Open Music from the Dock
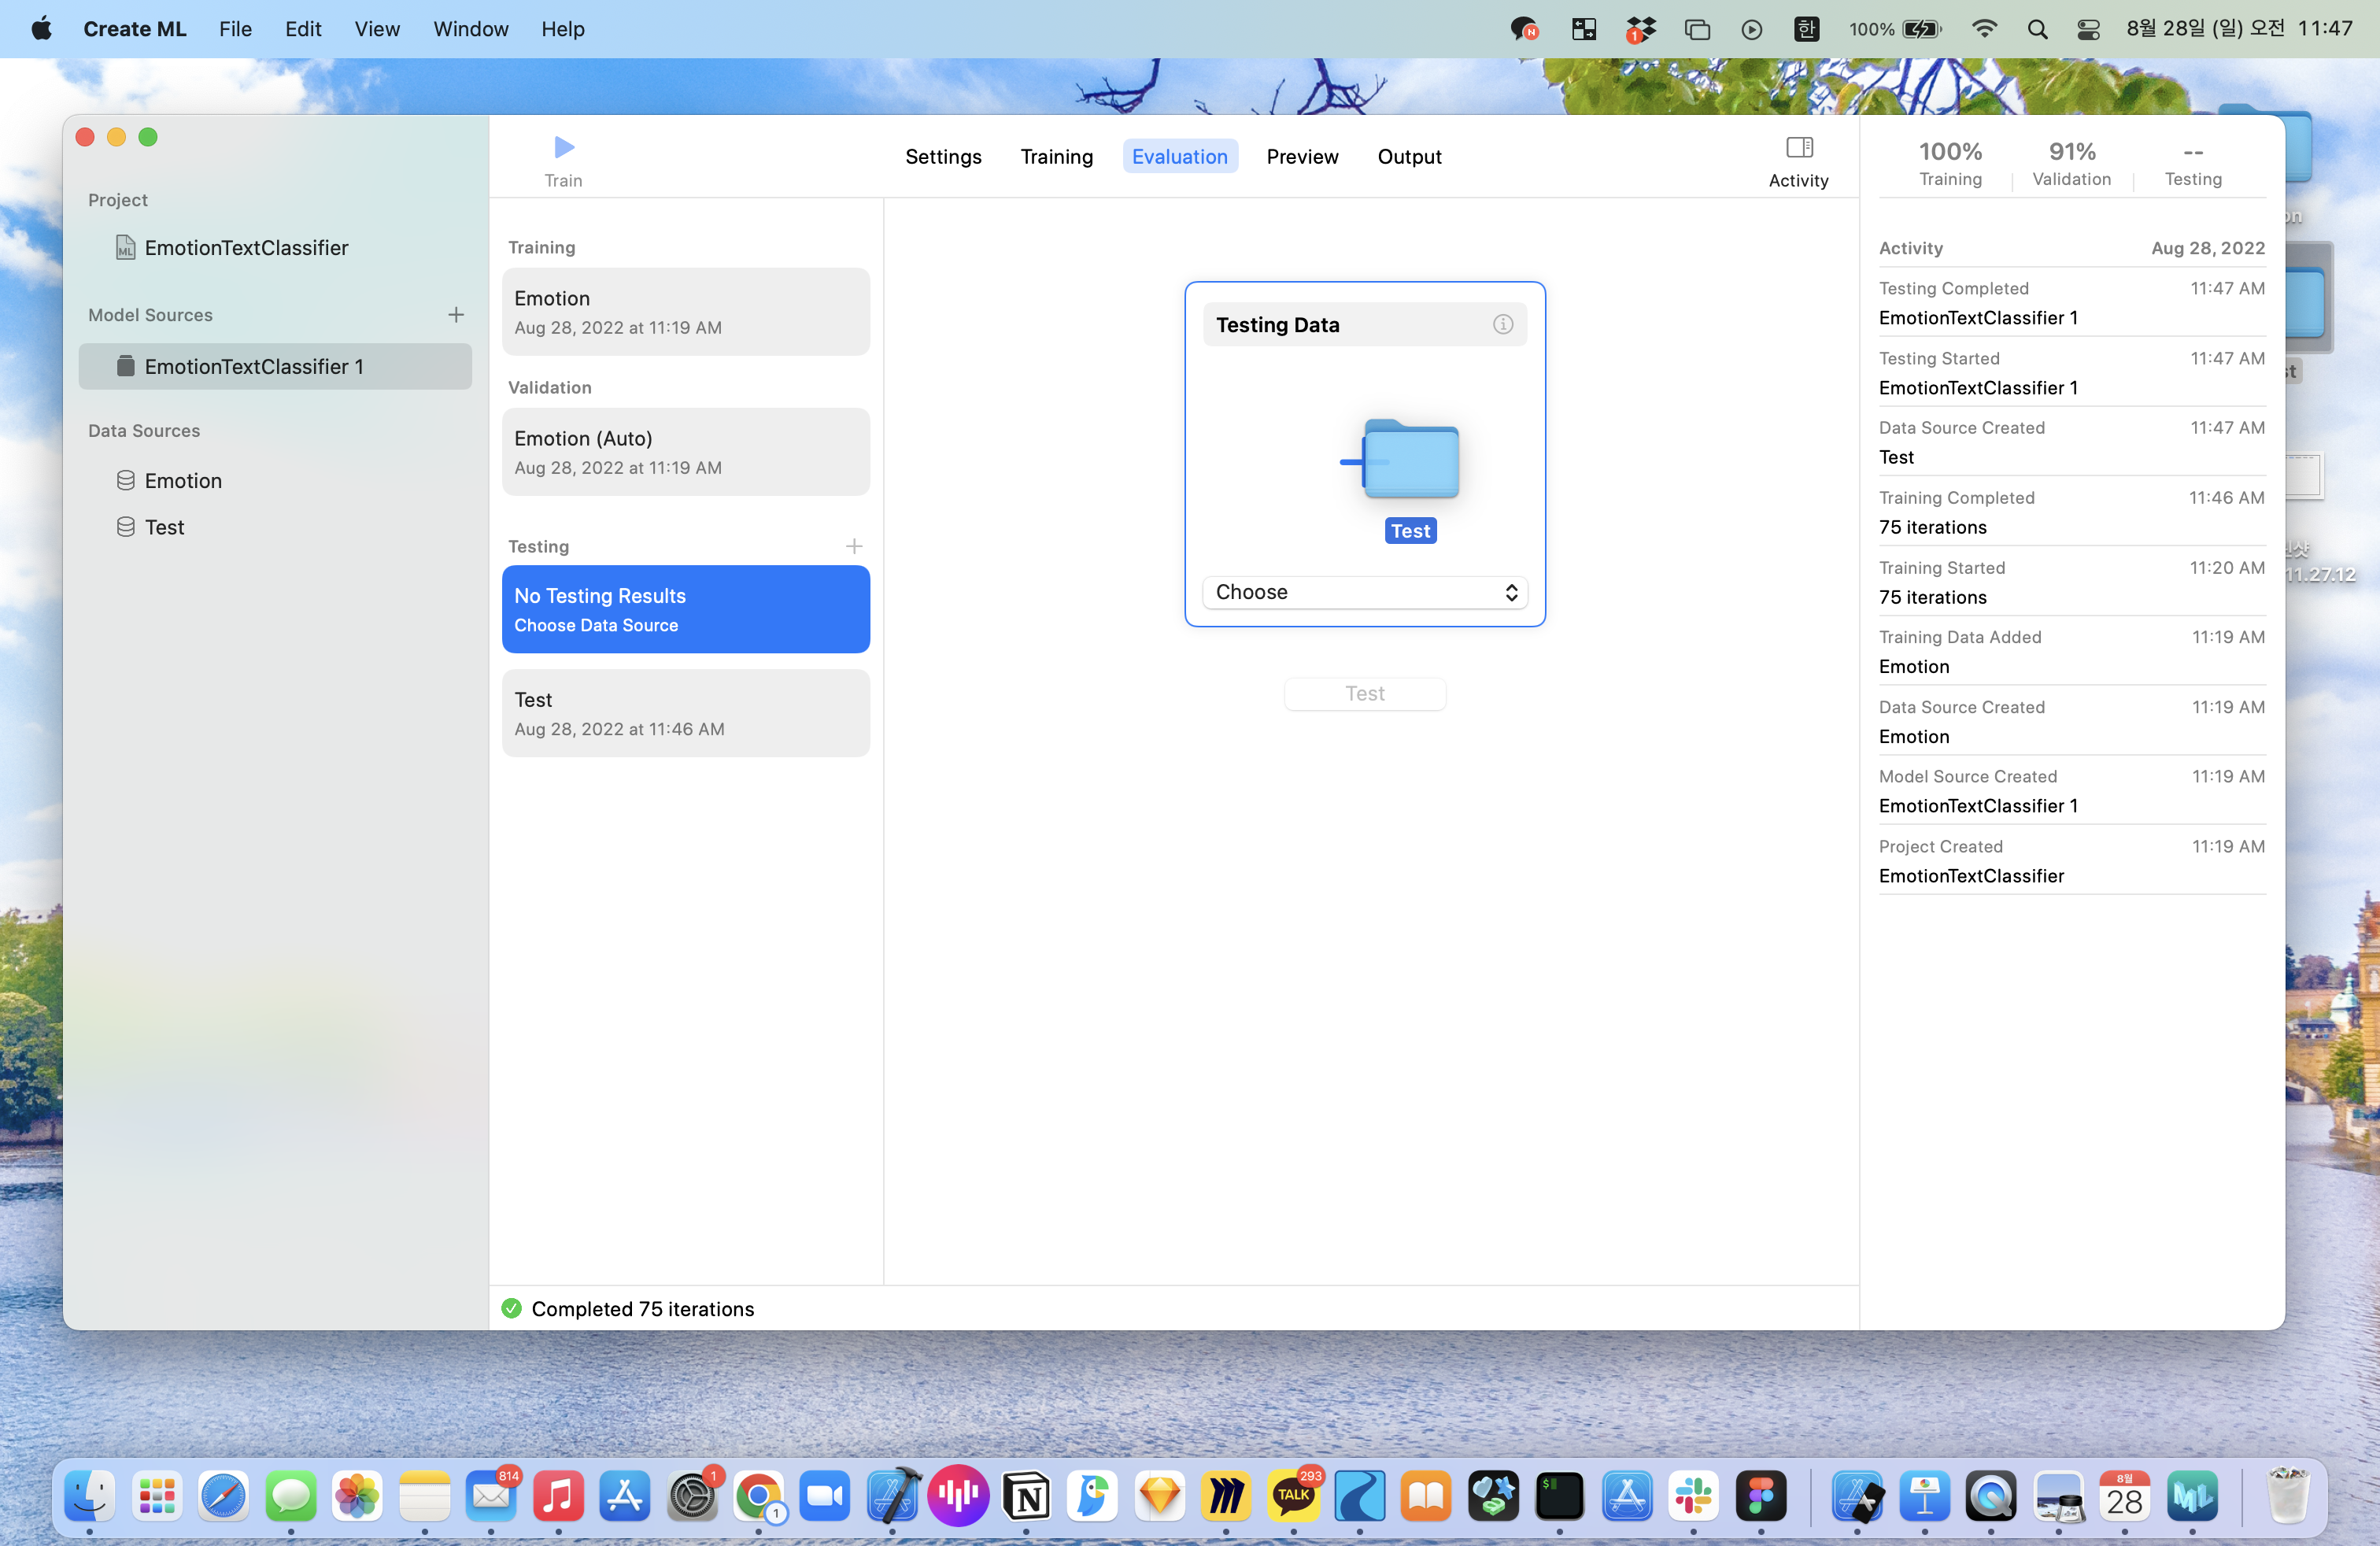The height and width of the screenshot is (1546, 2380). (x=558, y=1496)
